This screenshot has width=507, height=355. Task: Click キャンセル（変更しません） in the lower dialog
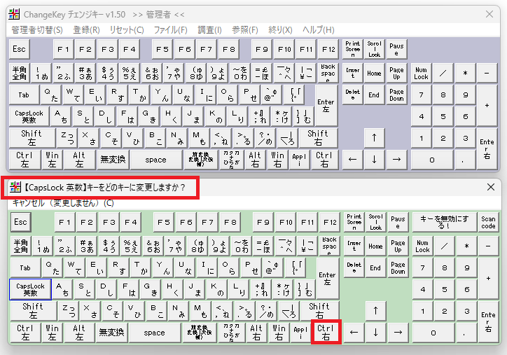(63, 203)
